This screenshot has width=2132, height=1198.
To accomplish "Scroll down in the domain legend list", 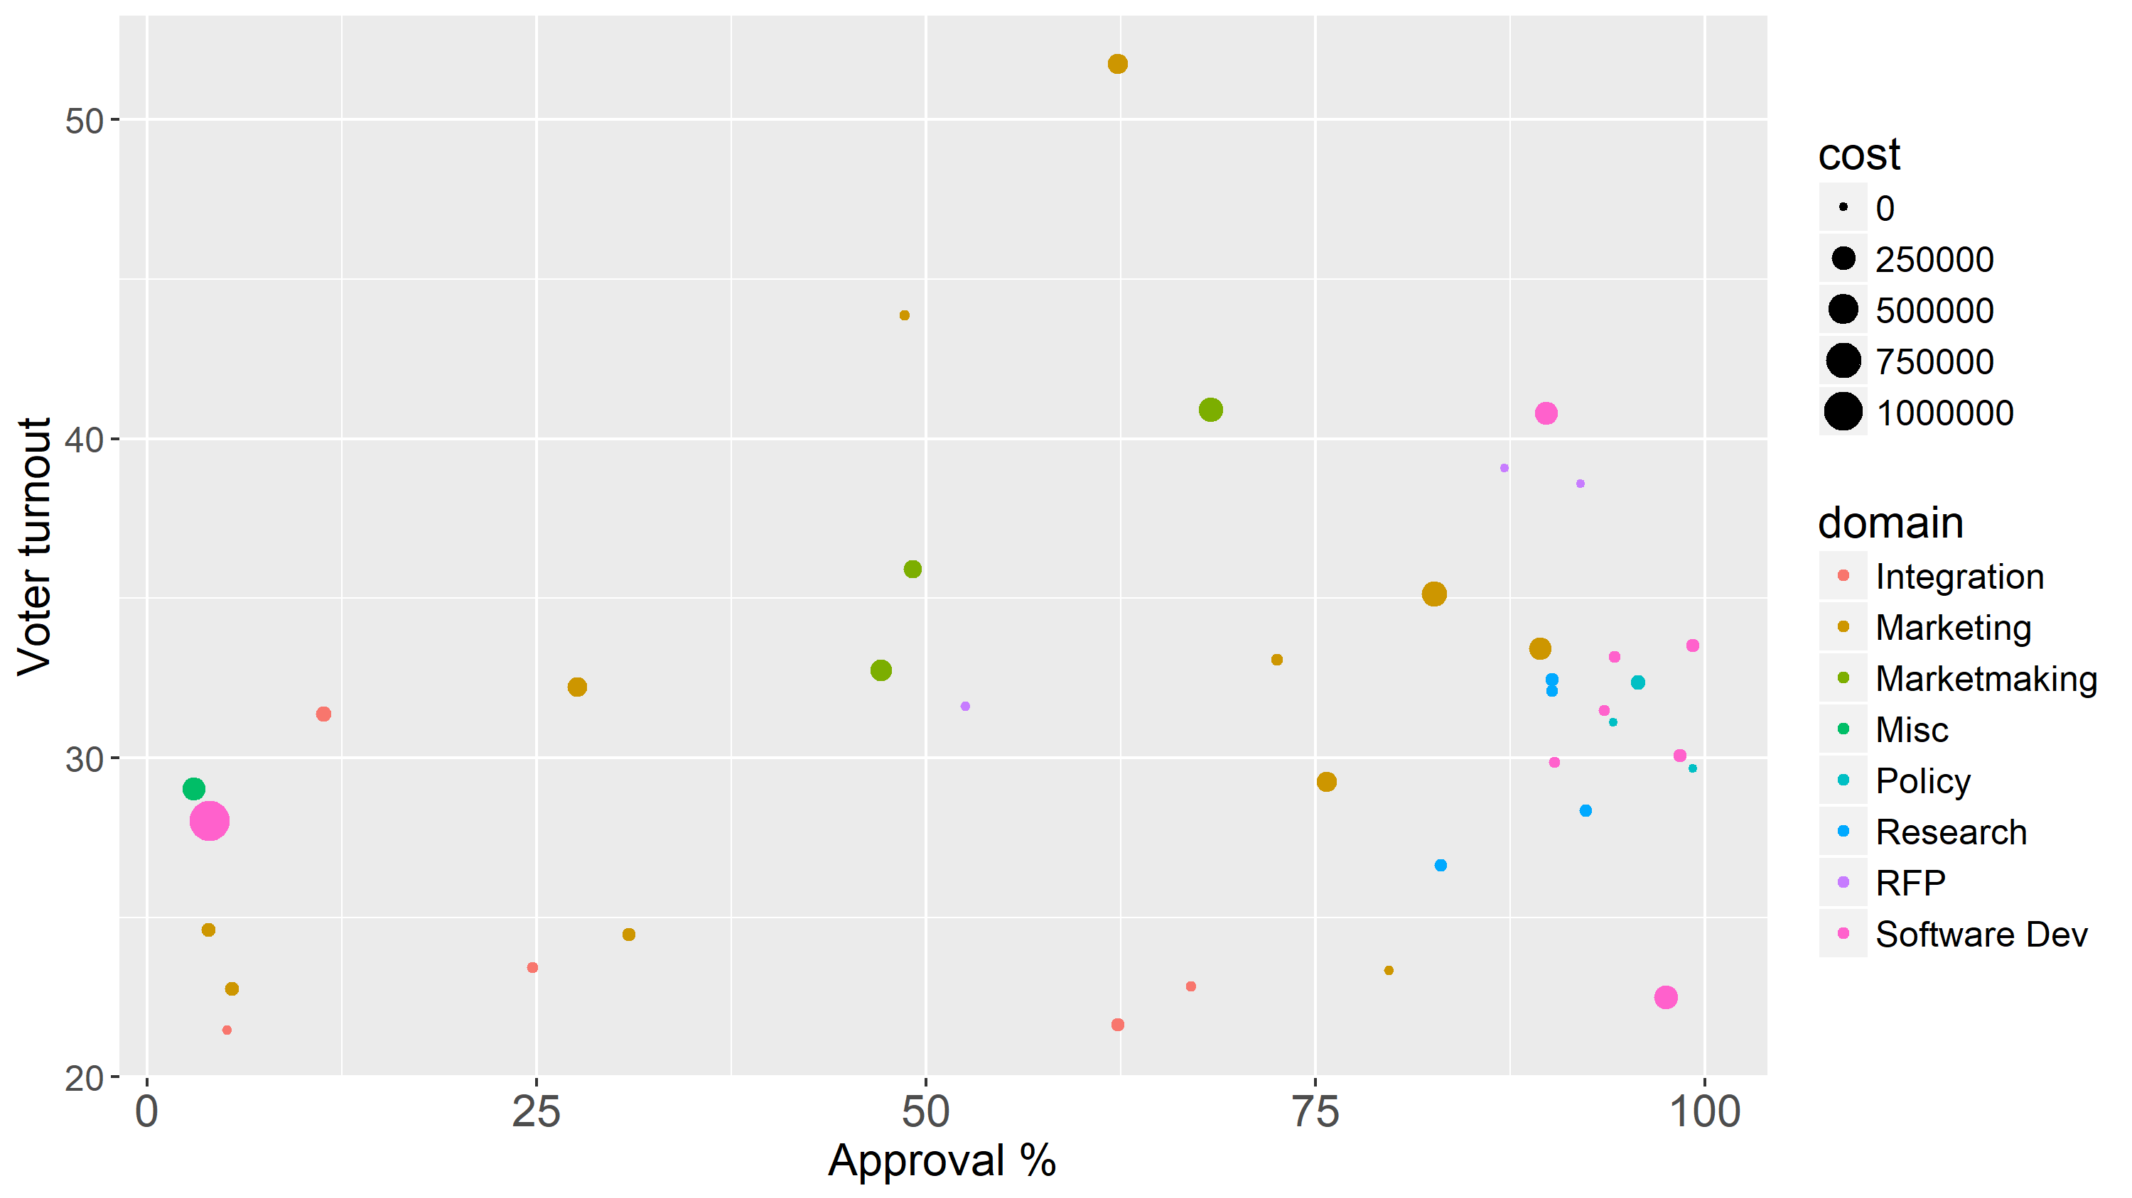I will coord(1947,965).
